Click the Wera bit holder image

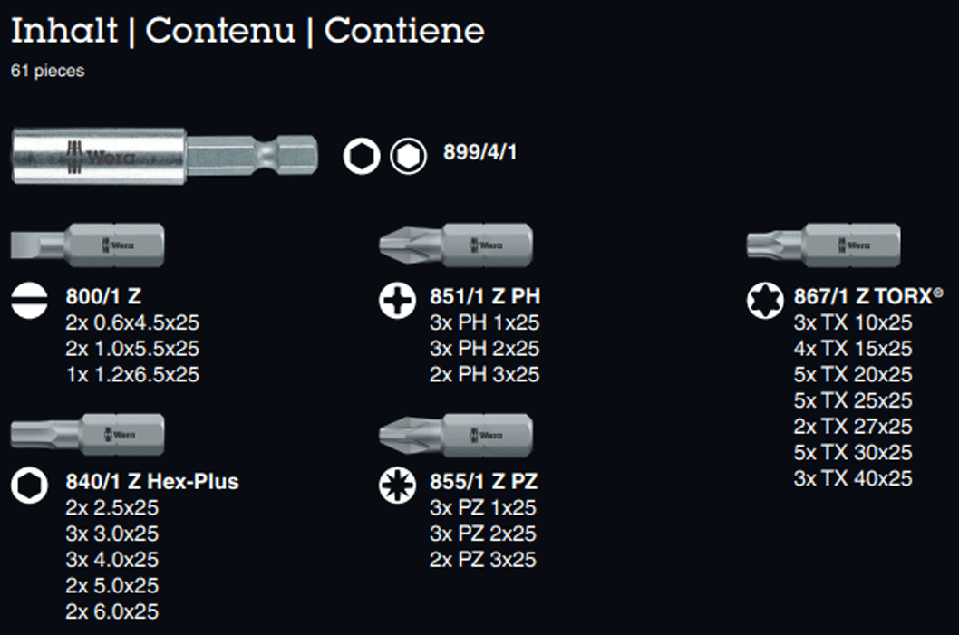[165, 156]
